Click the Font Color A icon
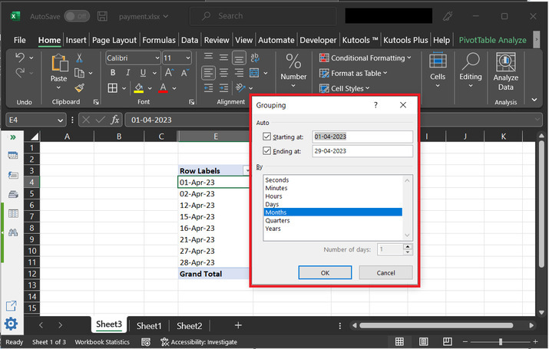This screenshot has height=349, width=549. [163, 88]
